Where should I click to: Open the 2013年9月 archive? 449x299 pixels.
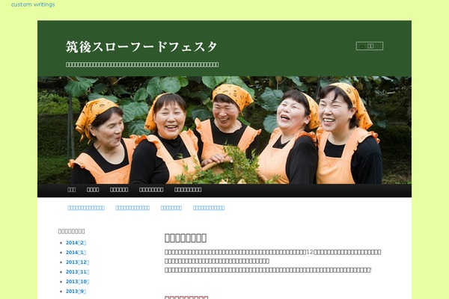76,292
